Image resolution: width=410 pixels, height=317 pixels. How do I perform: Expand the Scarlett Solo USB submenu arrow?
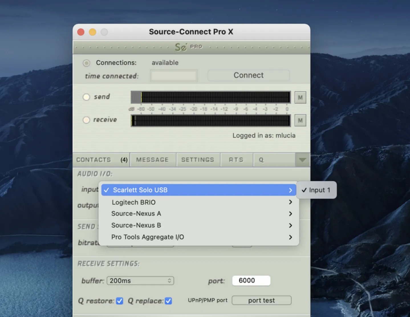click(290, 190)
